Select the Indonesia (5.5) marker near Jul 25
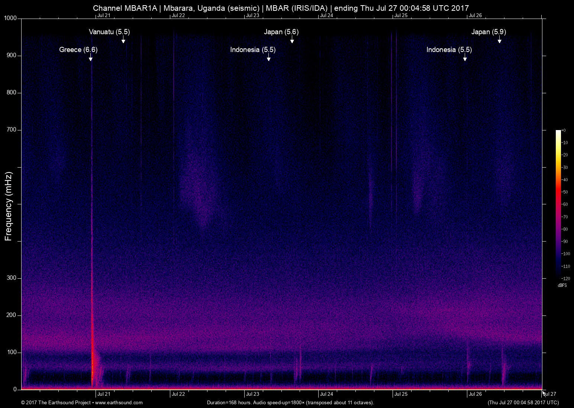Image resolution: width=574 pixels, height=408 pixels. click(x=465, y=58)
